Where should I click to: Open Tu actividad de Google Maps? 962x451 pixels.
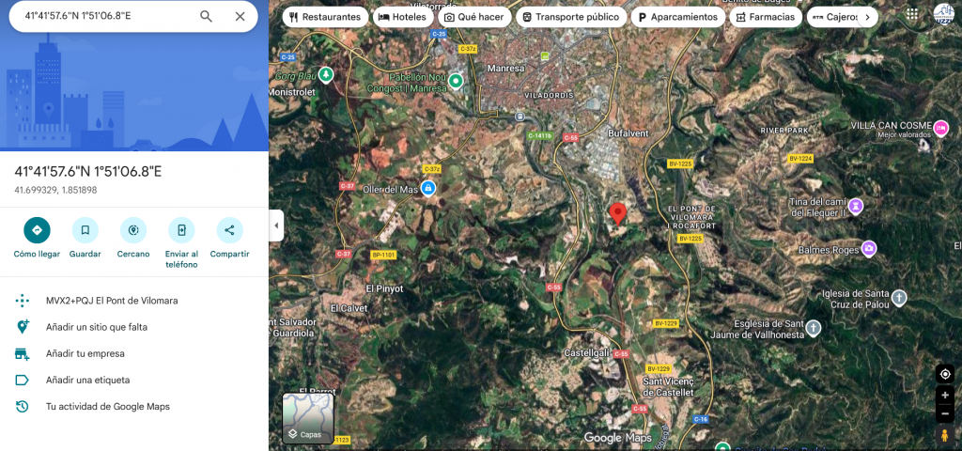point(107,406)
